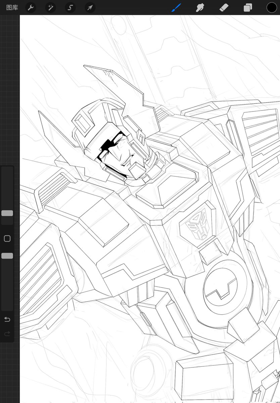Select the Smudge tool
The image size is (280, 403).
200,7
